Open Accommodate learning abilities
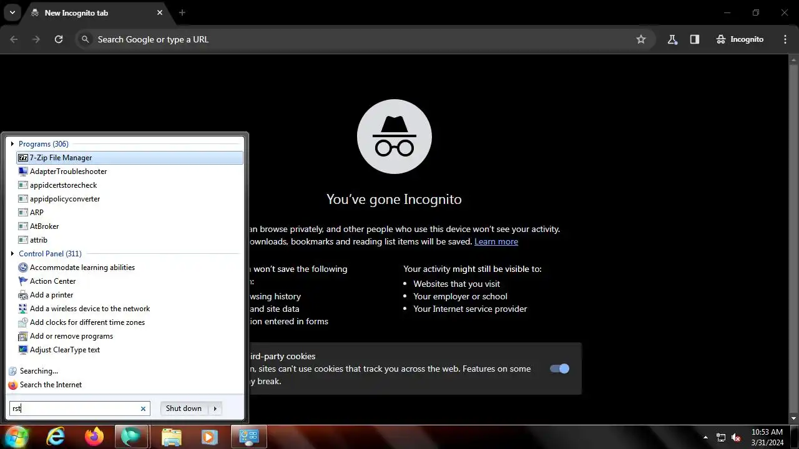Image resolution: width=799 pixels, height=449 pixels. pyautogui.click(x=129, y=268)
